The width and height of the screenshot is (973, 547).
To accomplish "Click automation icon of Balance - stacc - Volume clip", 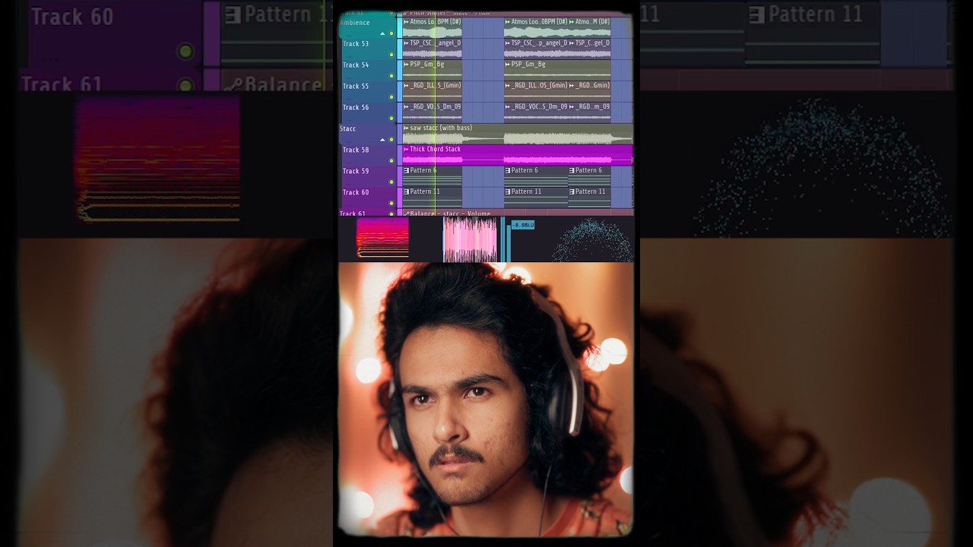I will [x=406, y=213].
